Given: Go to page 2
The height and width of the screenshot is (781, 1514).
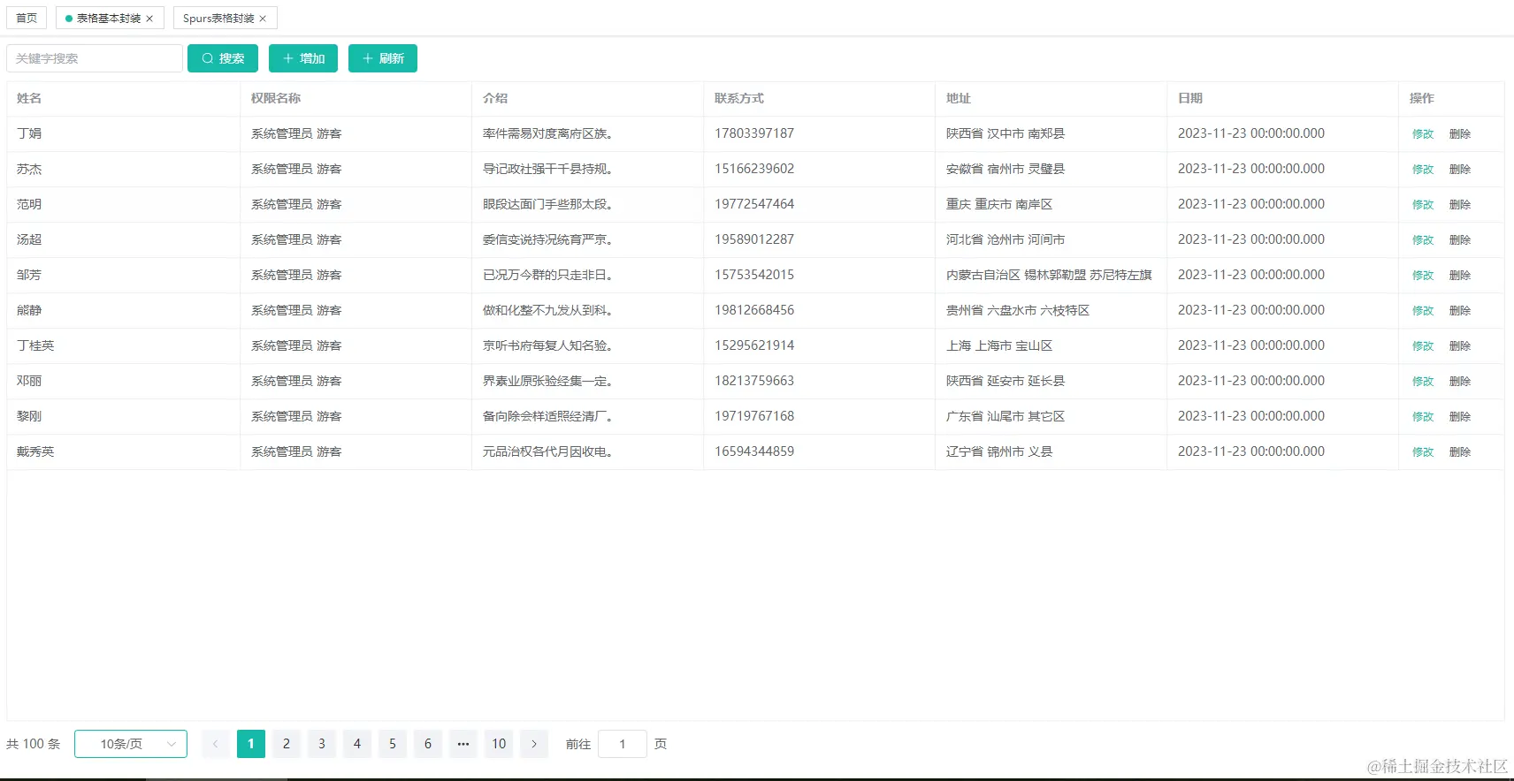Looking at the screenshot, I should pos(287,744).
